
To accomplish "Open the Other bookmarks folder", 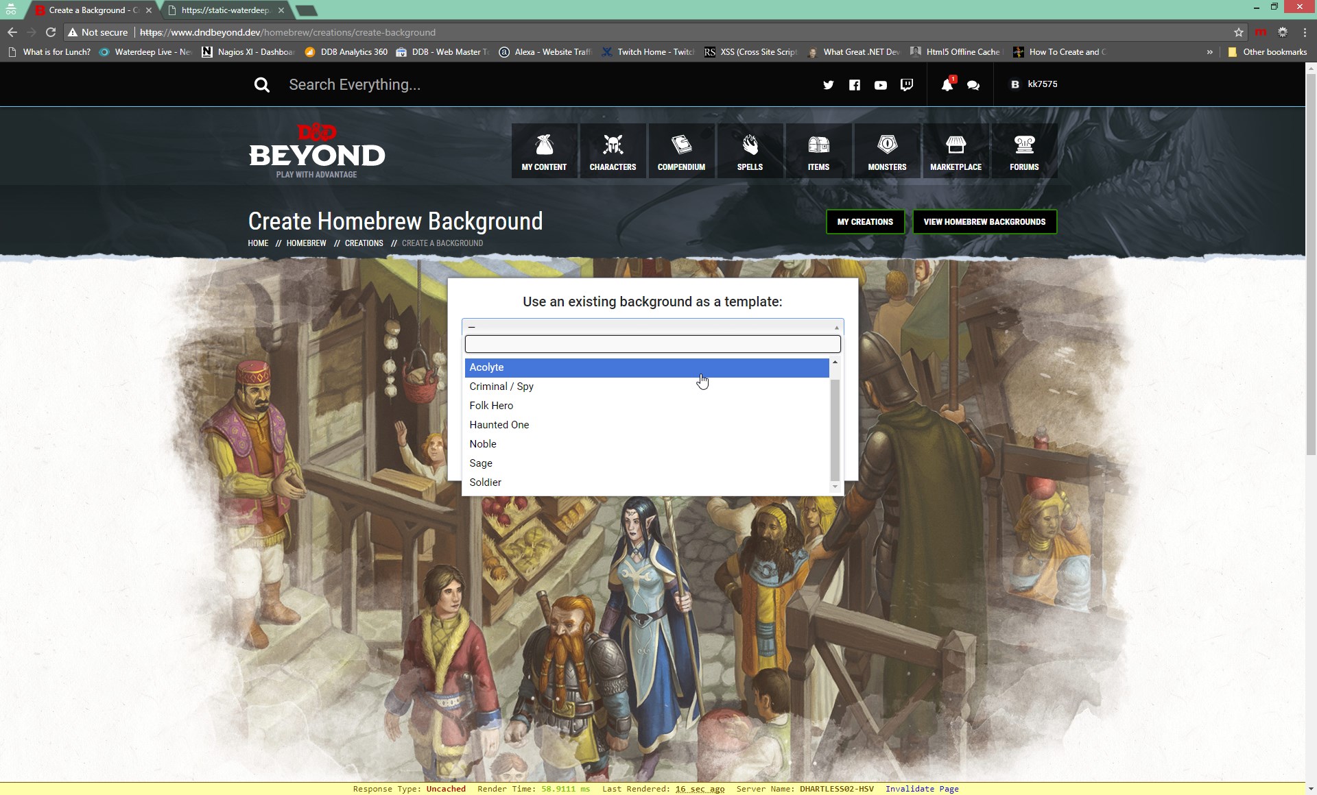I will (1267, 52).
